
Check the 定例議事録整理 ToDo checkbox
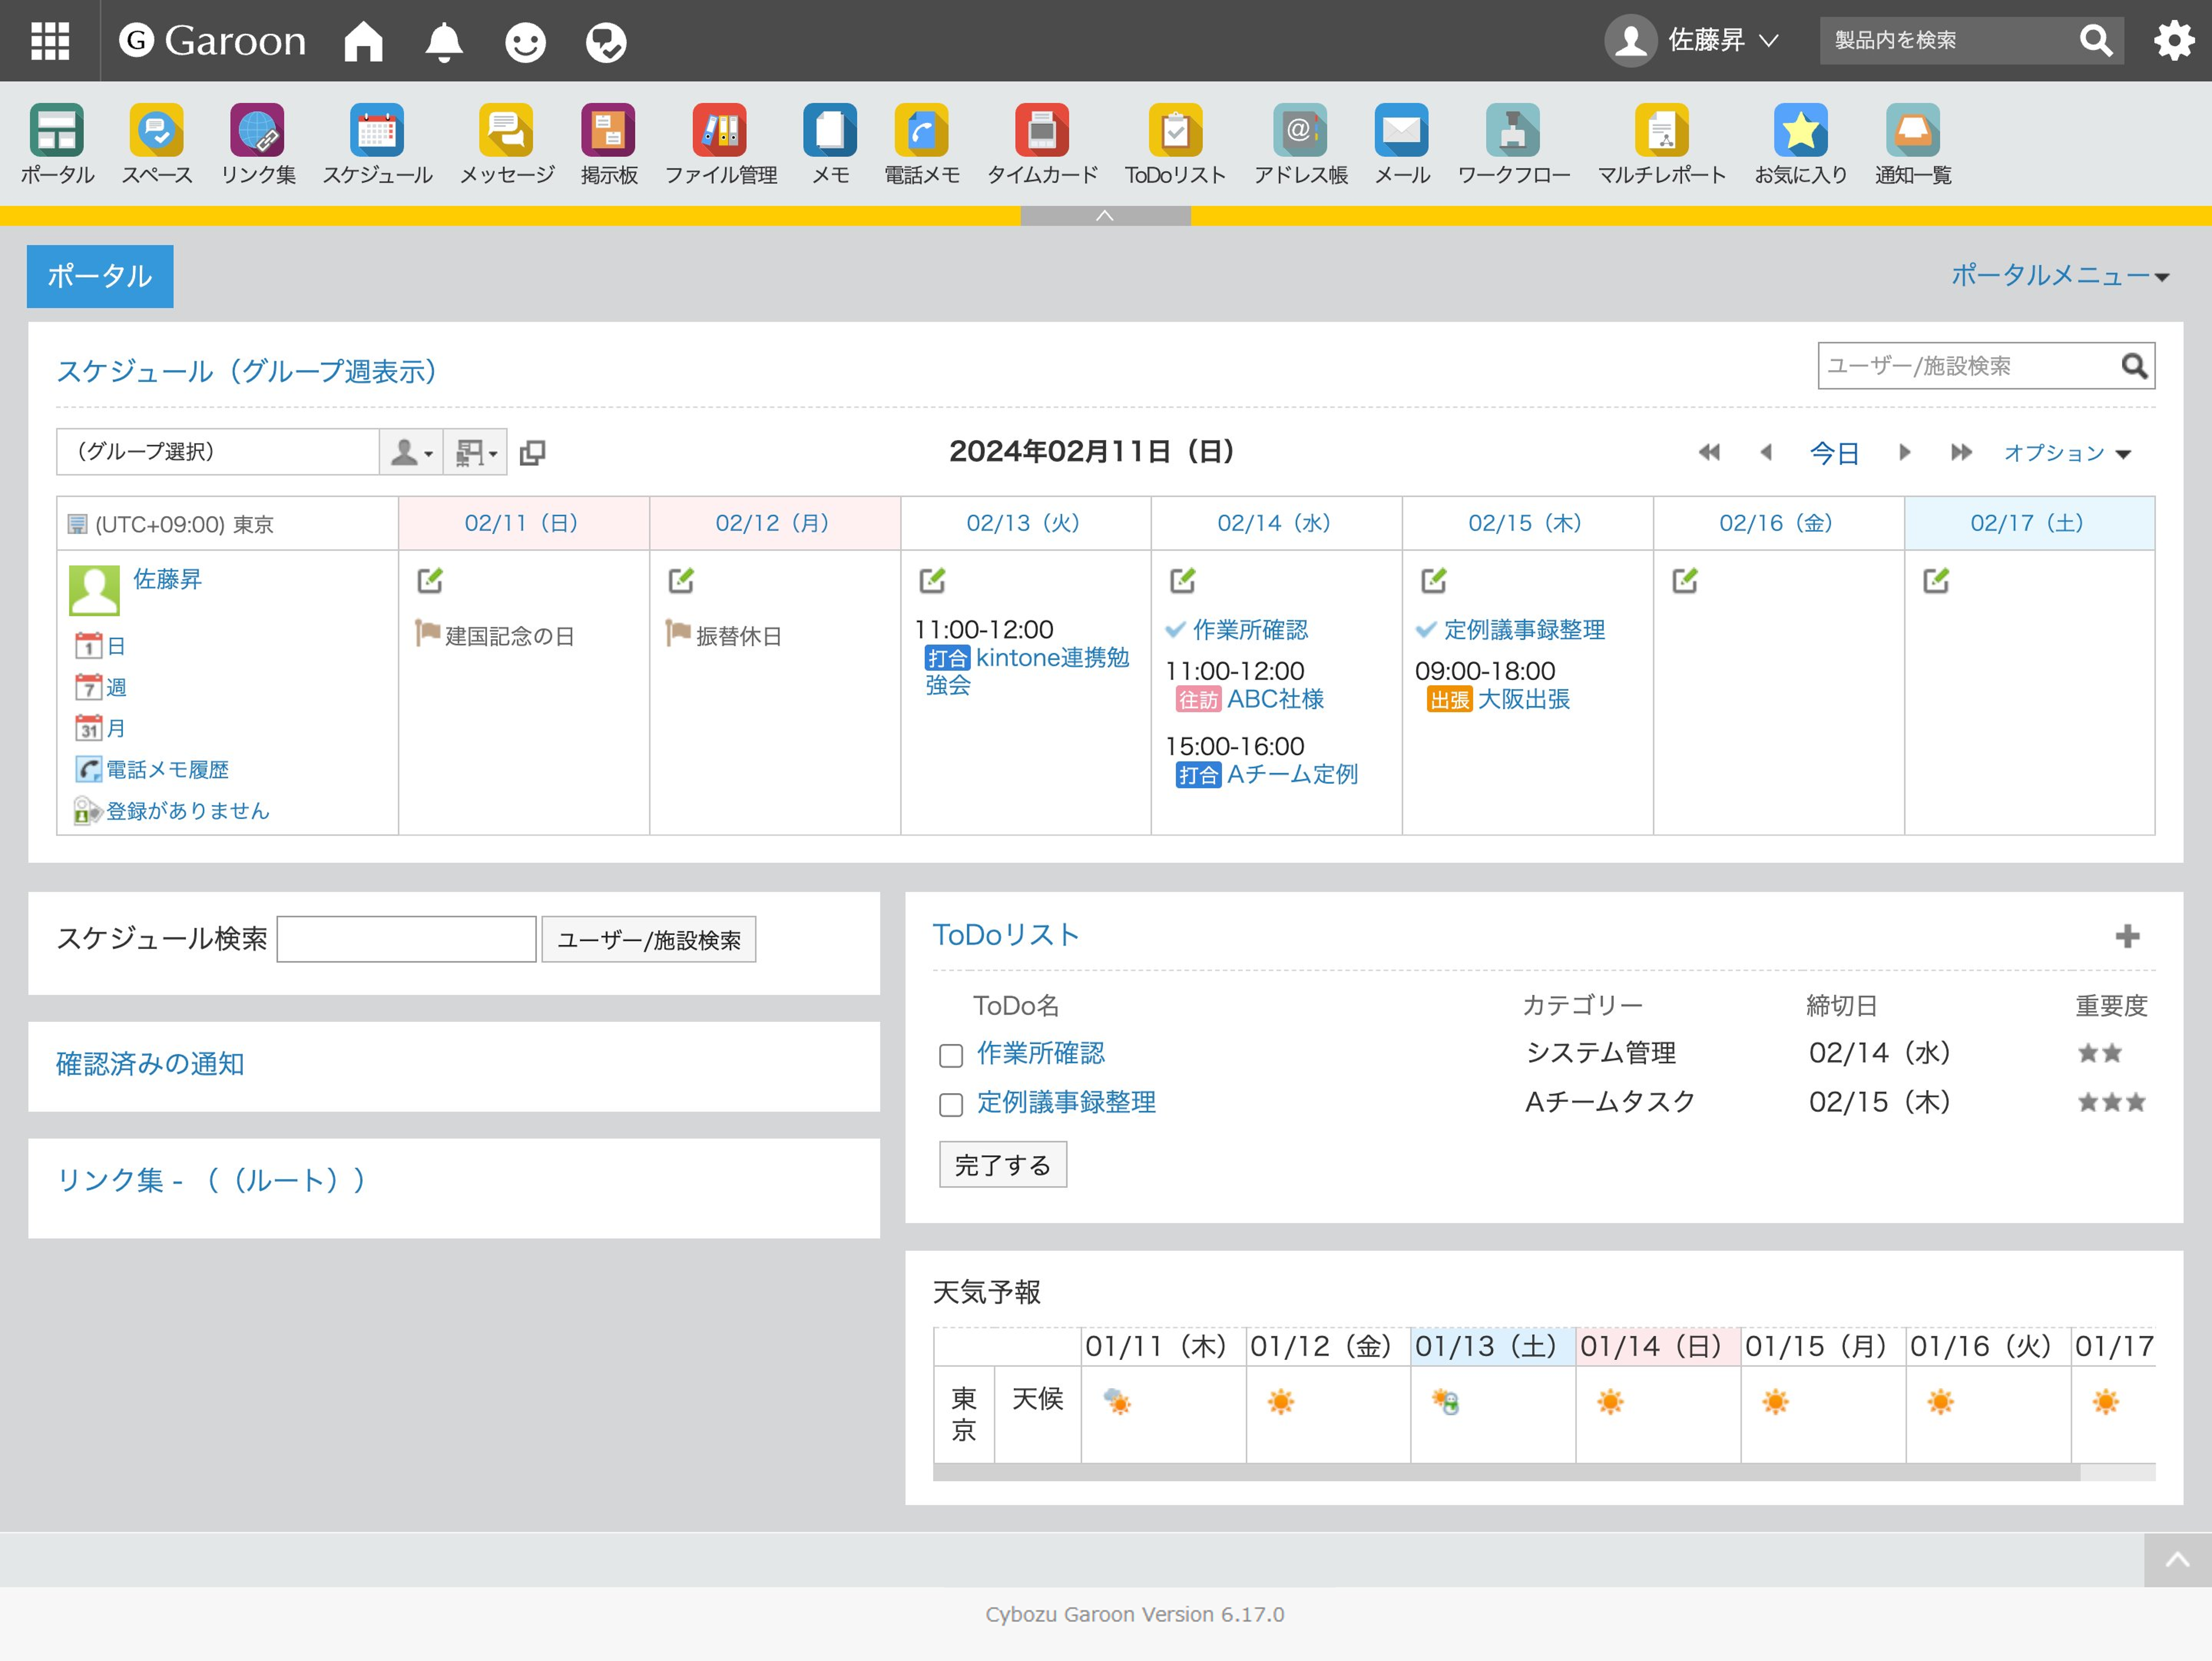(x=951, y=1105)
